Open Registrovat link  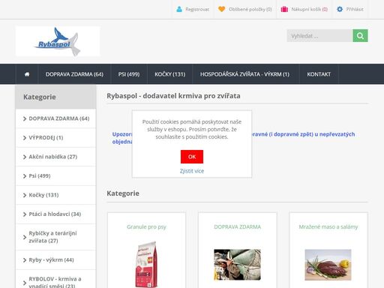197,9
